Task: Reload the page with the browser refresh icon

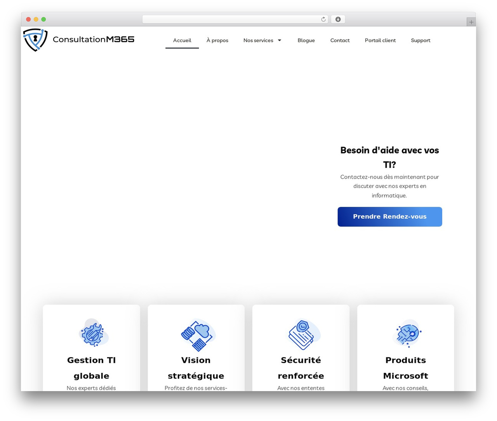Action: pyautogui.click(x=323, y=19)
